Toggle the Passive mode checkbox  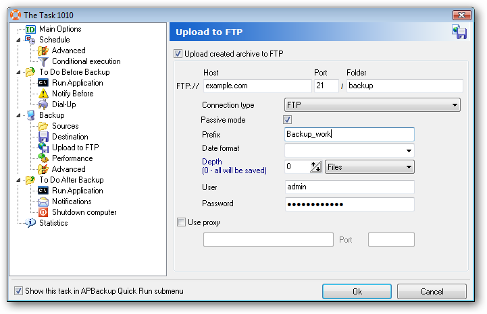coord(287,120)
